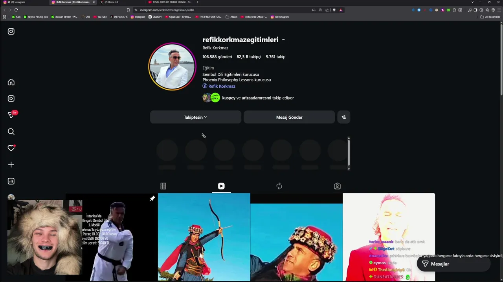Image resolution: width=503 pixels, height=282 pixels.
Task: Open Instagram home via house icon
Action: click(11, 82)
